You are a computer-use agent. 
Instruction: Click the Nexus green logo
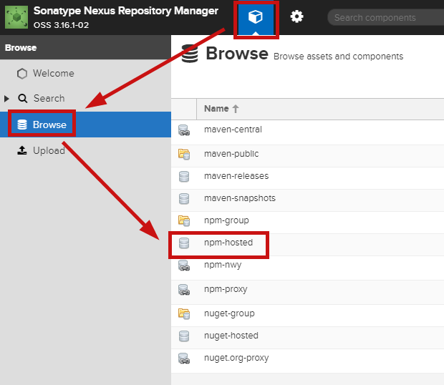[16, 17]
